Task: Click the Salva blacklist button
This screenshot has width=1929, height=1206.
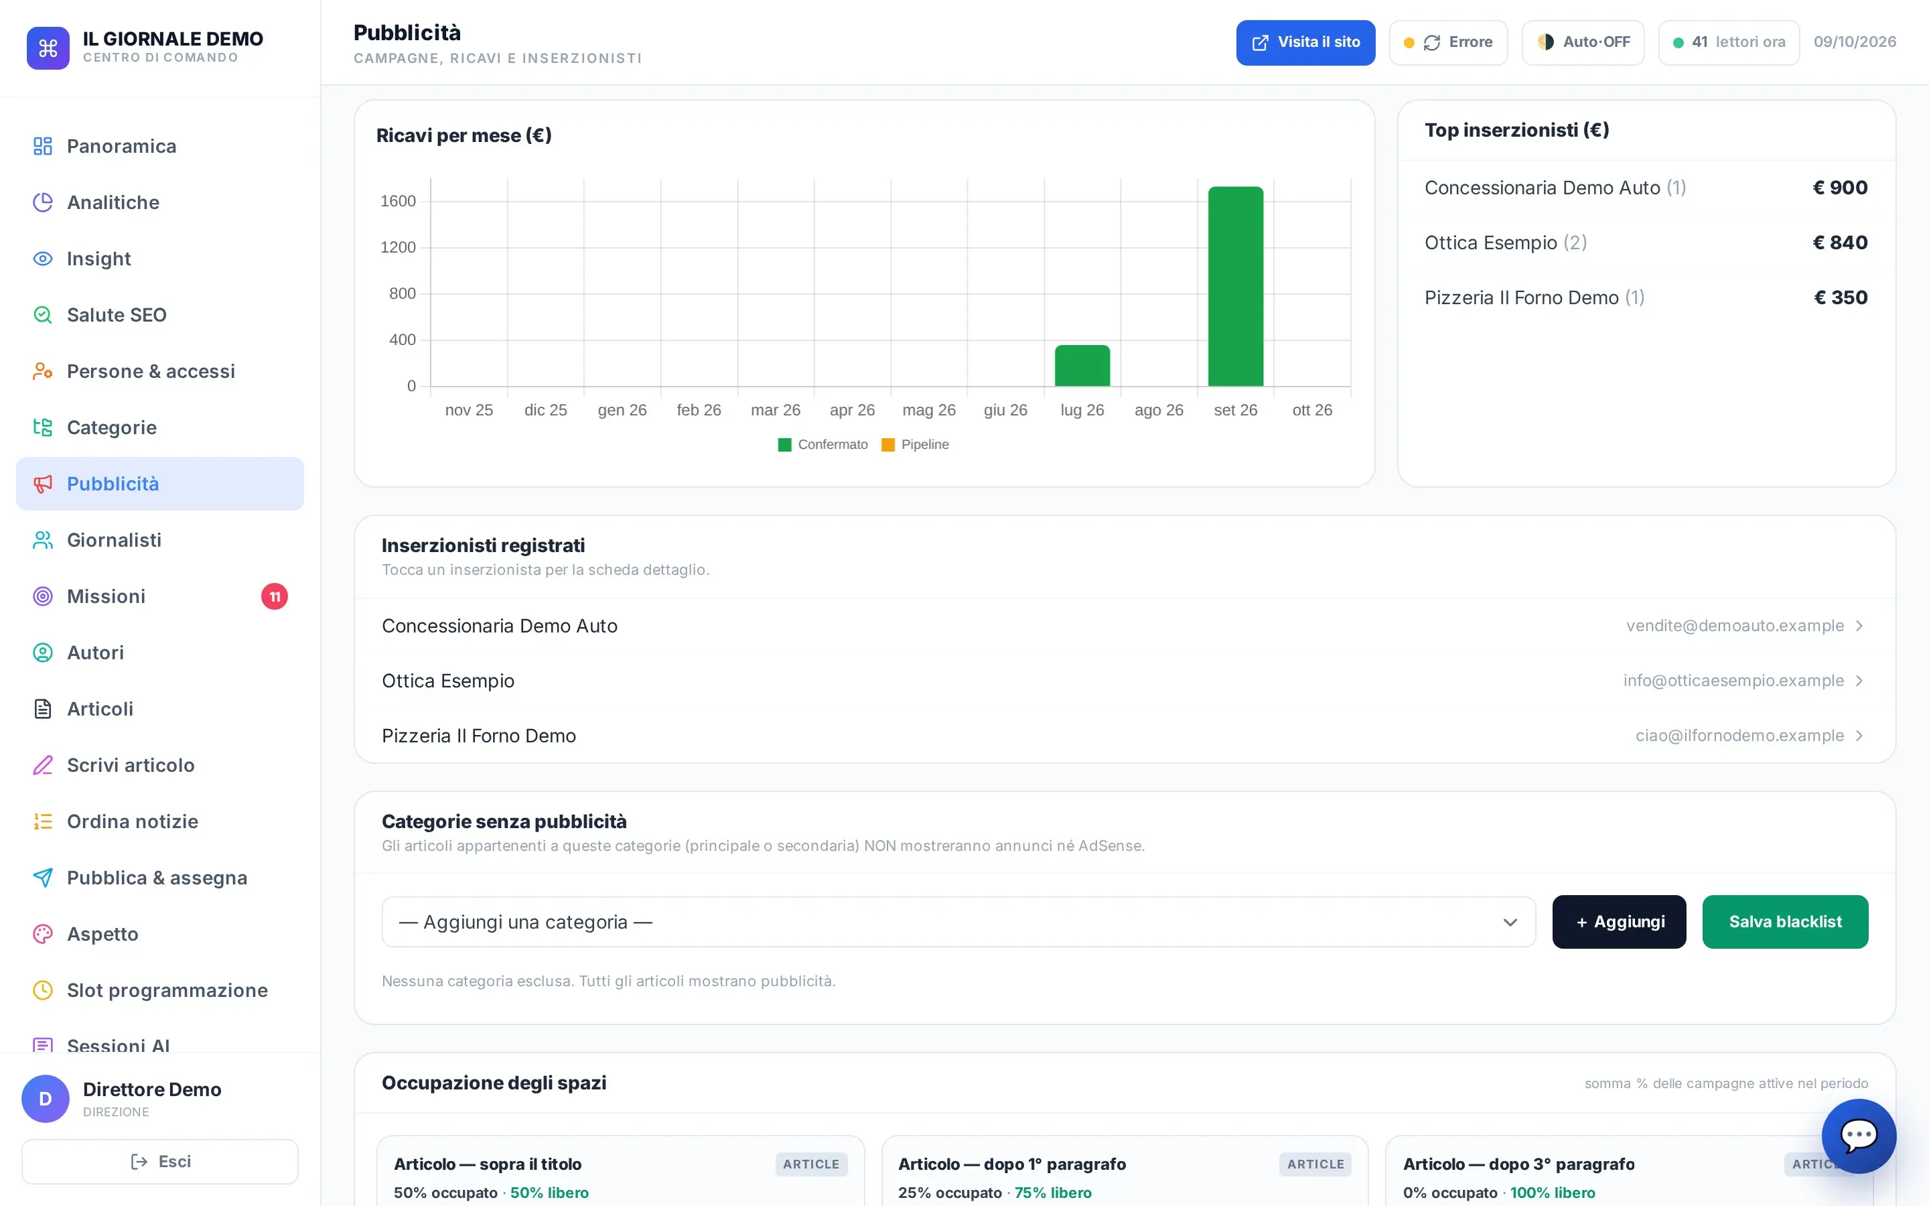Action: pos(1785,922)
